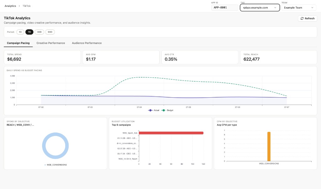This screenshot has width=321, height=189.
Task: Click the 03.17.26 - CBO - US campaign label
Action: coord(127,154)
